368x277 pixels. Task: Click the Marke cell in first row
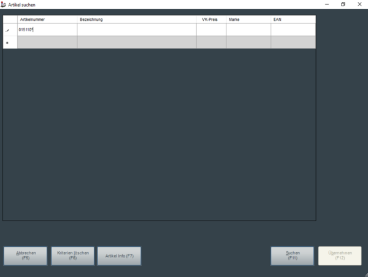[248, 30]
